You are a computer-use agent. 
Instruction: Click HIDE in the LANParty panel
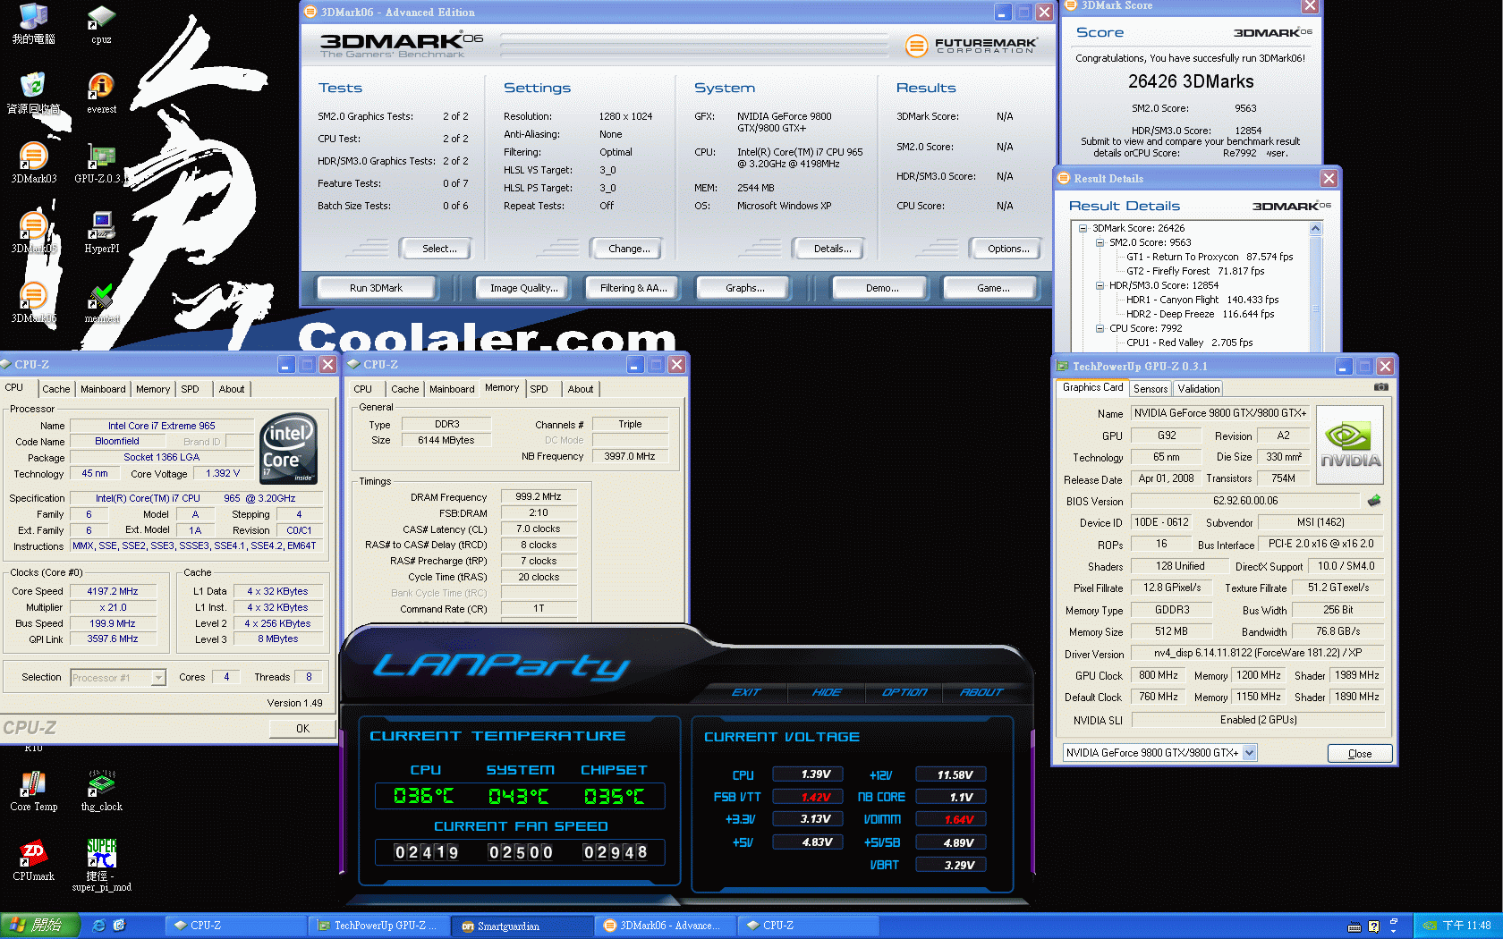pyautogui.click(x=827, y=692)
